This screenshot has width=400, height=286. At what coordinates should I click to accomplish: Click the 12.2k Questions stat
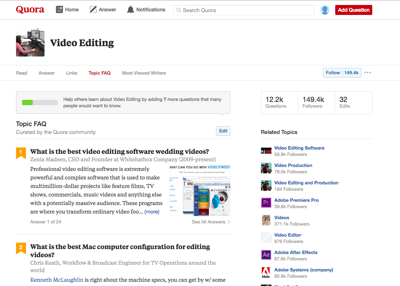click(279, 102)
